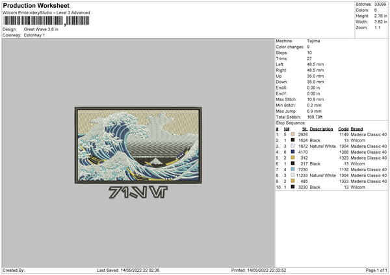The height and width of the screenshot is (275, 390).
Task: Select the Wilcom EmbroideryStudio Level 3 Advanced line
Action: pyautogui.click(x=46, y=13)
